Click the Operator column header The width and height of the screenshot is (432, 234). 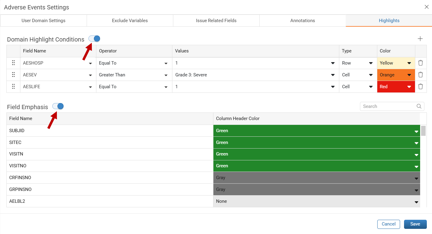point(134,51)
